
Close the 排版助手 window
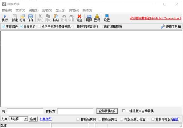click(177, 4)
